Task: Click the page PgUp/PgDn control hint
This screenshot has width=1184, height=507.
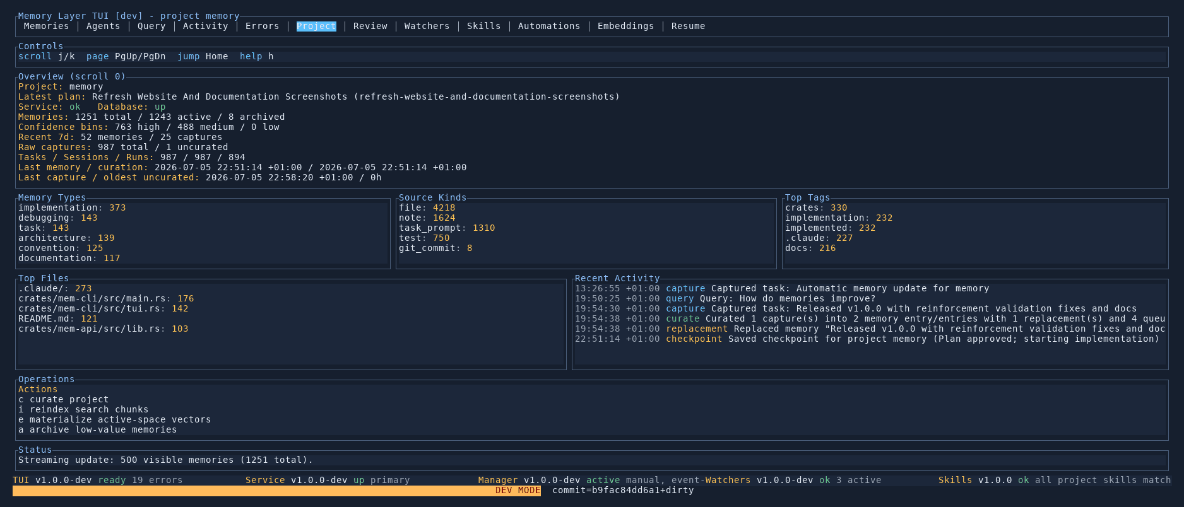Action: pyautogui.click(x=126, y=56)
